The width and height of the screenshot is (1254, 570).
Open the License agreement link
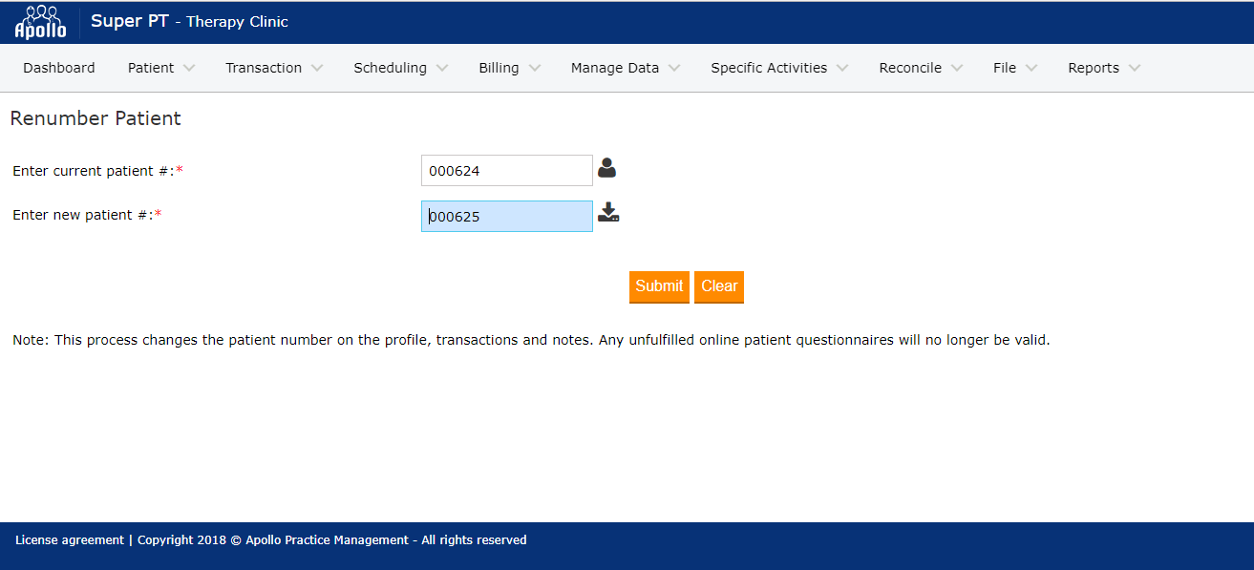coord(69,540)
